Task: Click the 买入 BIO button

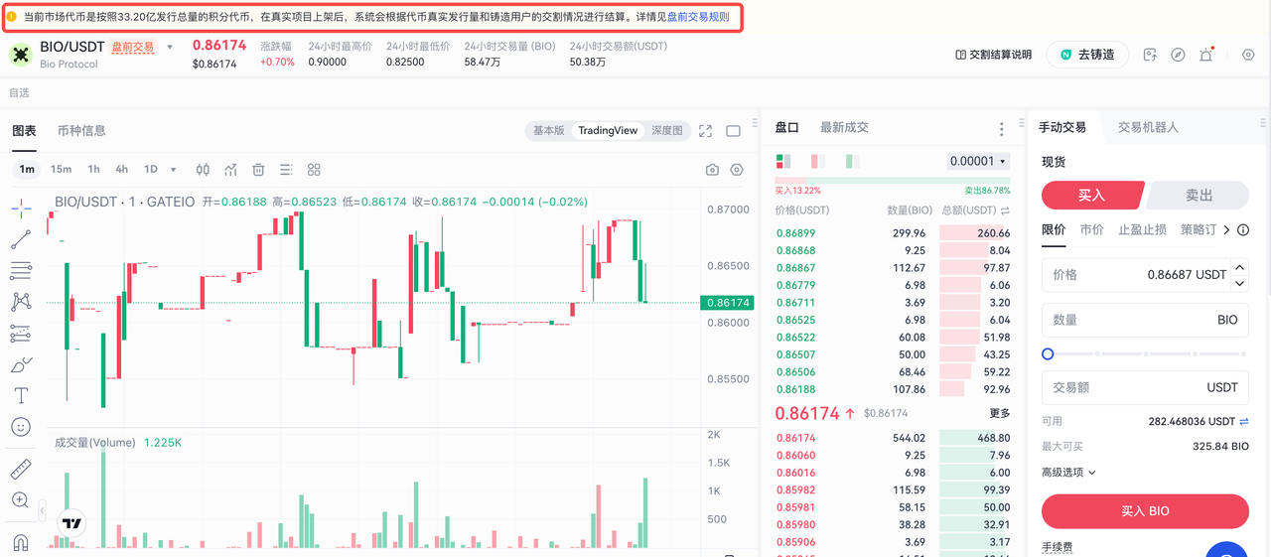Action: click(1145, 511)
